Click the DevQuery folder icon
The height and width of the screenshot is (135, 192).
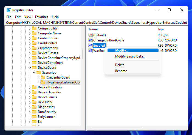(x=34, y=102)
